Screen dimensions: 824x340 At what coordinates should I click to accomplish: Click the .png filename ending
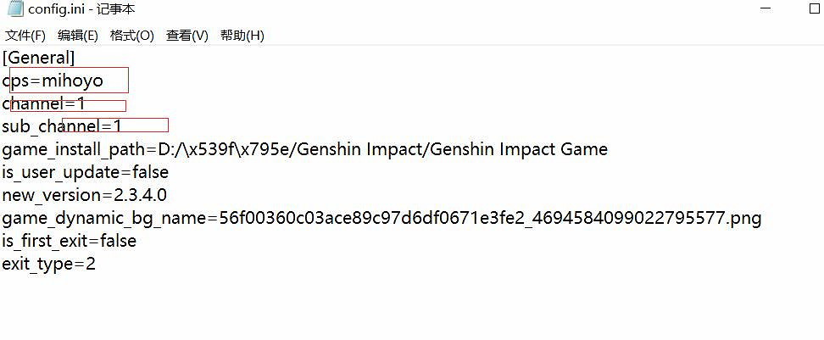[744, 219]
